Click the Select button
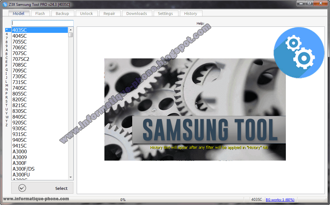This screenshot has width=330, height=205. tap(42, 188)
